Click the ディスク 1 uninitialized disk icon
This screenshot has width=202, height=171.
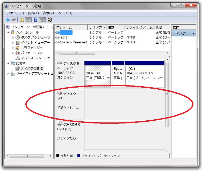(x=60, y=94)
